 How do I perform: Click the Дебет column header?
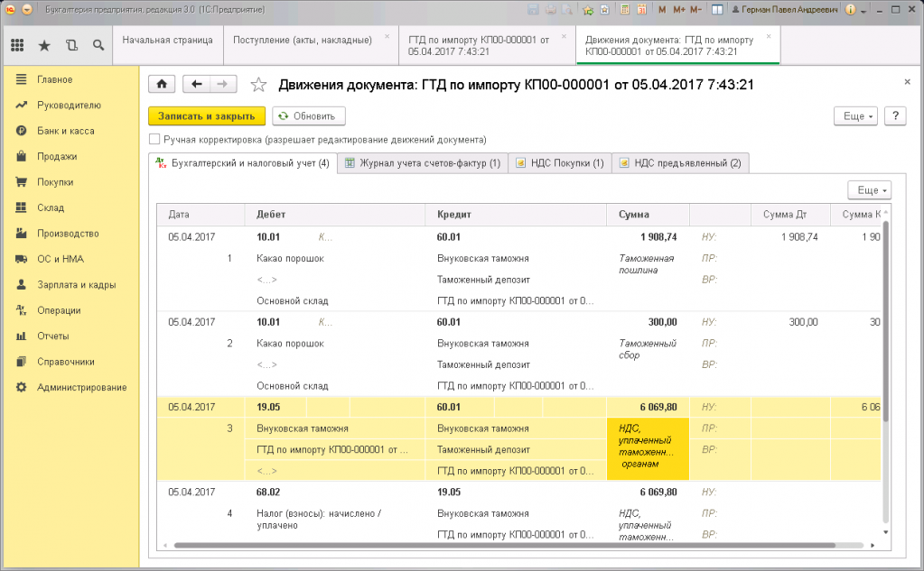coord(335,215)
